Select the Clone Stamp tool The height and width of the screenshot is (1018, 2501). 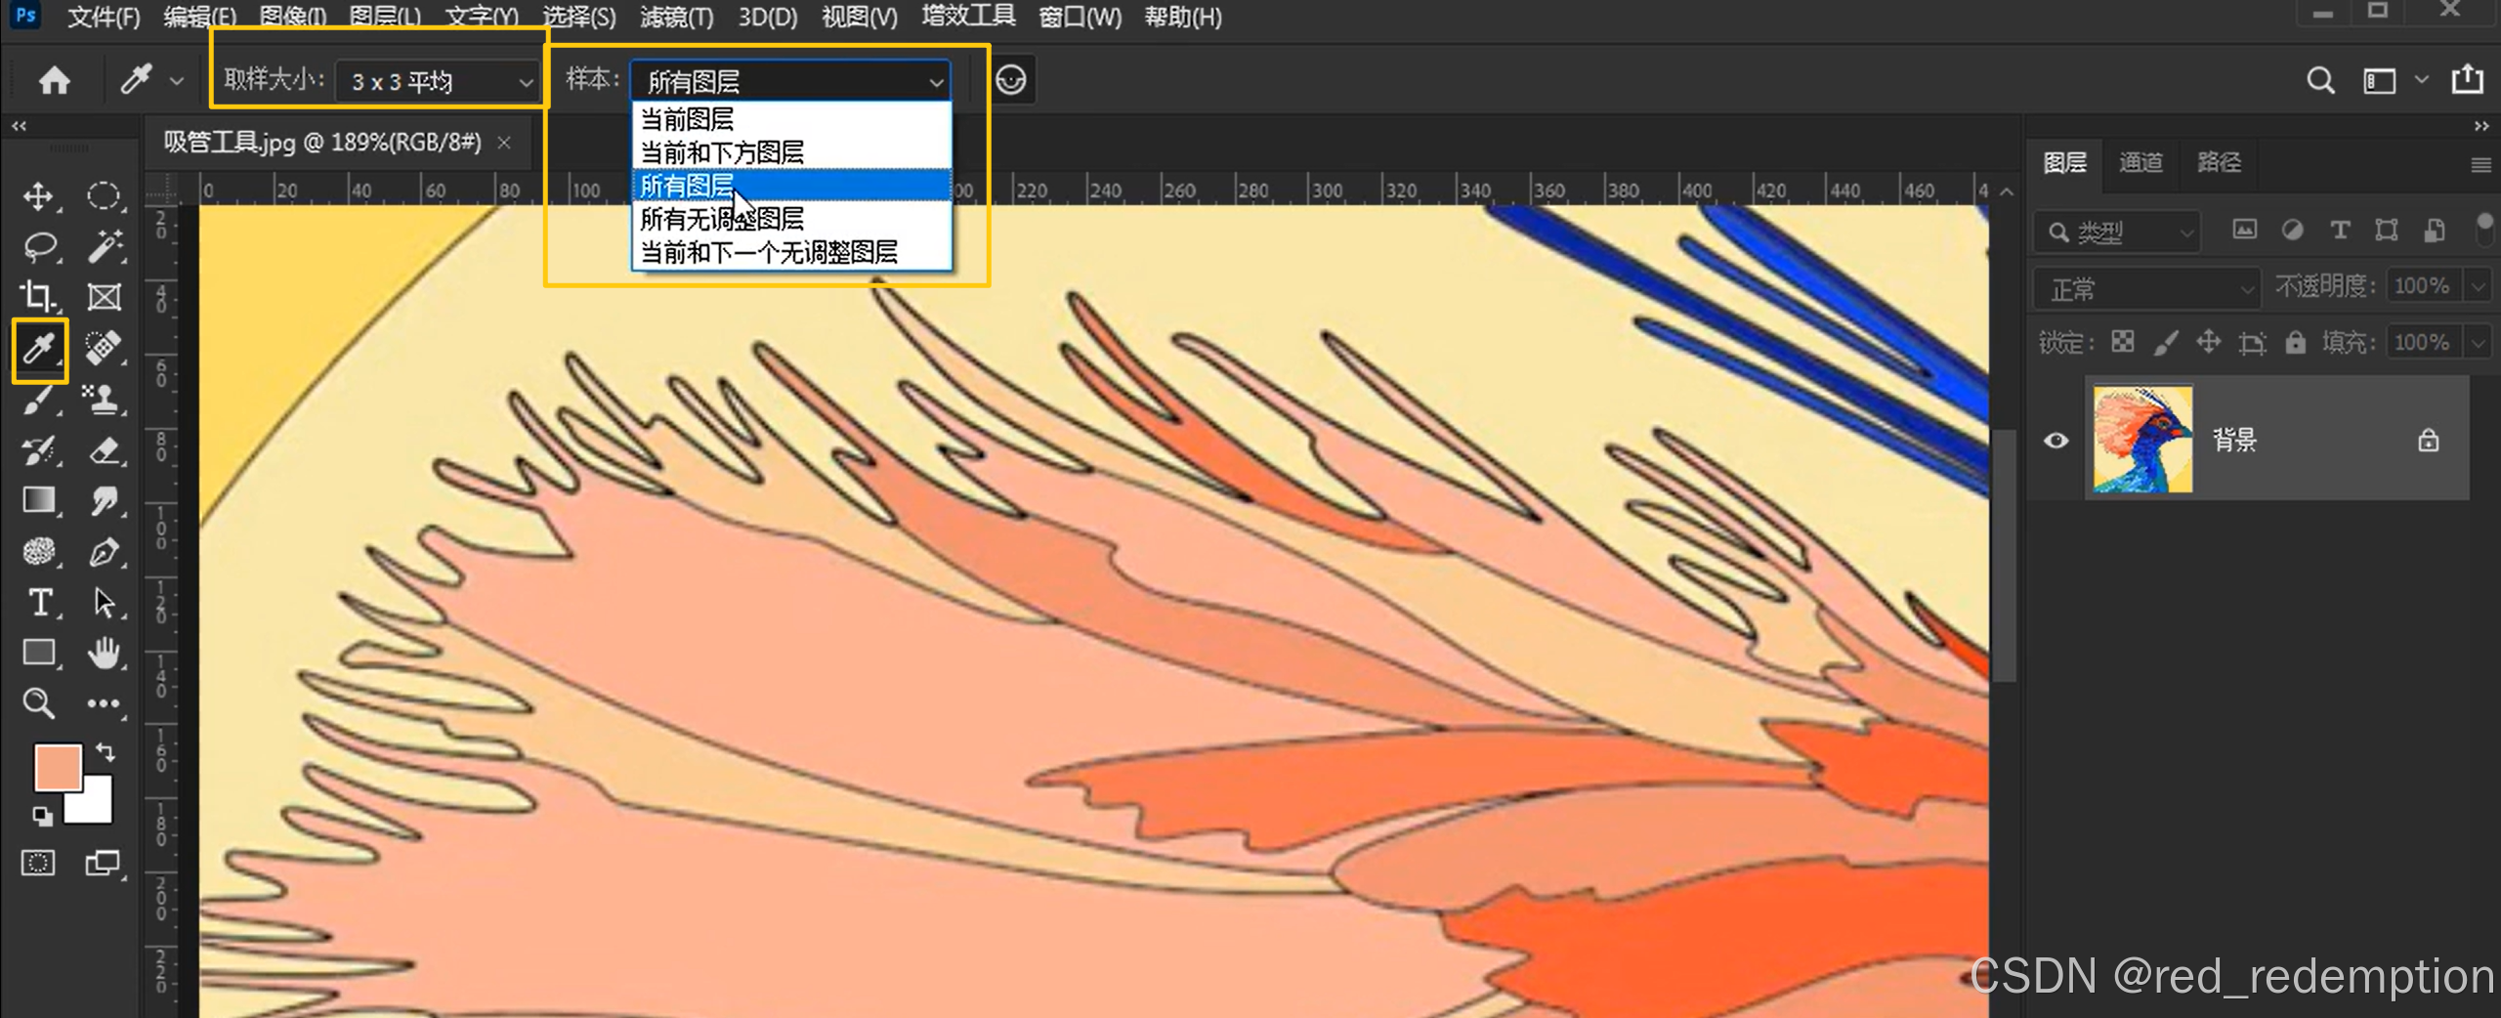(104, 399)
